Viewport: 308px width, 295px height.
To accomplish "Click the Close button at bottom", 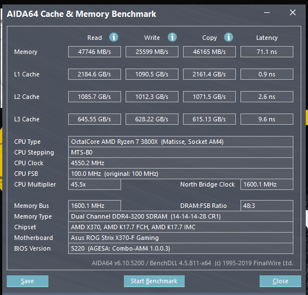I will (x=280, y=281).
